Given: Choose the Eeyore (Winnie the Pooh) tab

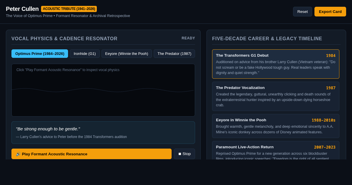Looking at the screenshot, I should pyautogui.click(x=127, y=53).
